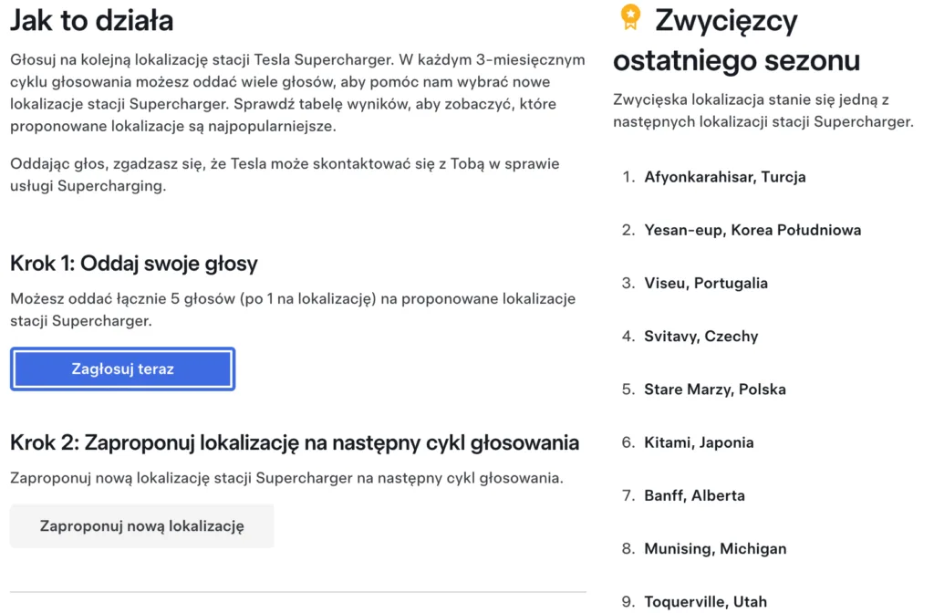Click the voting cycle description paragraph
The height and width of the screenshot is (613, 934).
coord(296,93)
